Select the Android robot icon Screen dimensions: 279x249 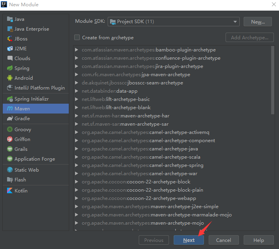10,78
